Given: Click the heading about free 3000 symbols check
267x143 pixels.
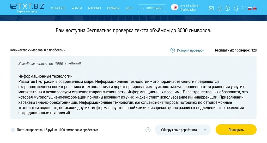Looking at the screenshot, I should pyautogui.click(x=133, y=31).
